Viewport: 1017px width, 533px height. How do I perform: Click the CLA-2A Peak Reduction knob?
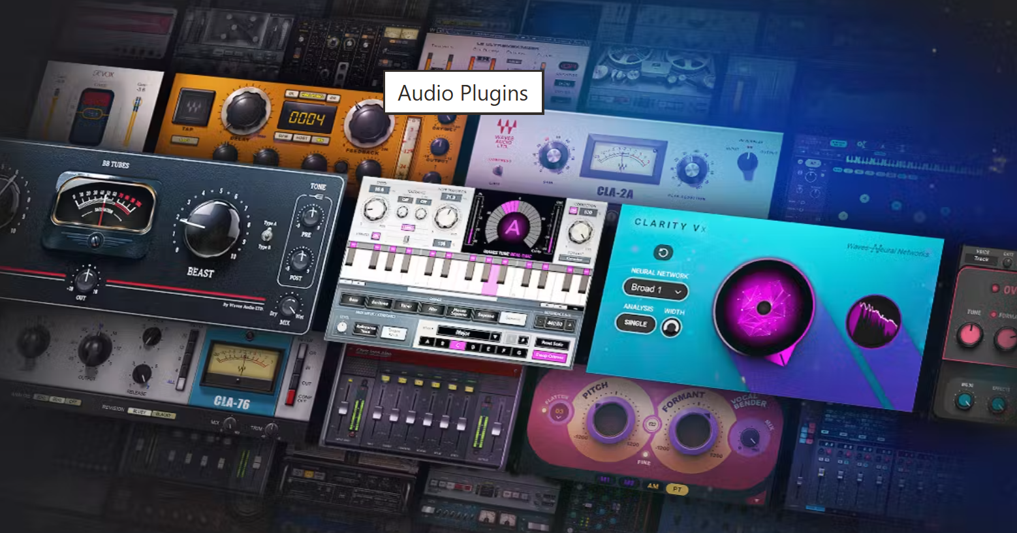click(691, 169)
